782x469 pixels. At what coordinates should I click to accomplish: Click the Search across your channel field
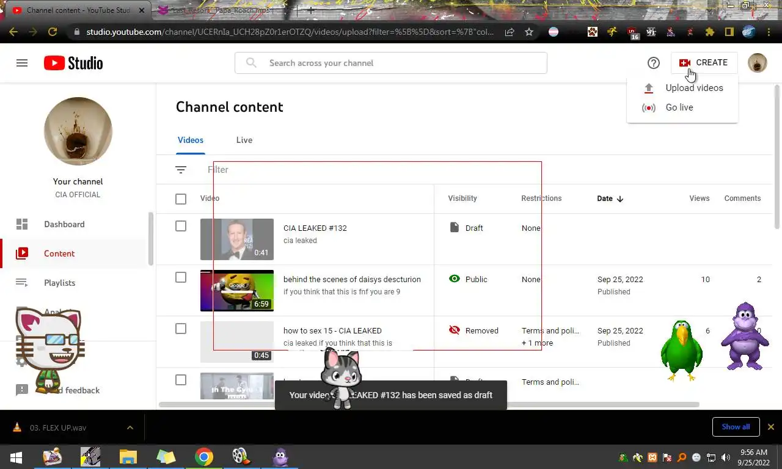(x=391, y=63)
